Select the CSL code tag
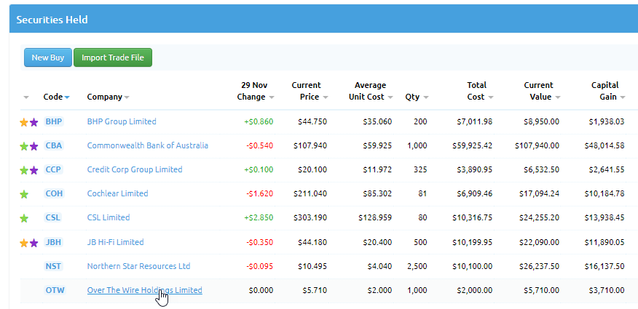638x309 pixels. [x=53, y=218]
